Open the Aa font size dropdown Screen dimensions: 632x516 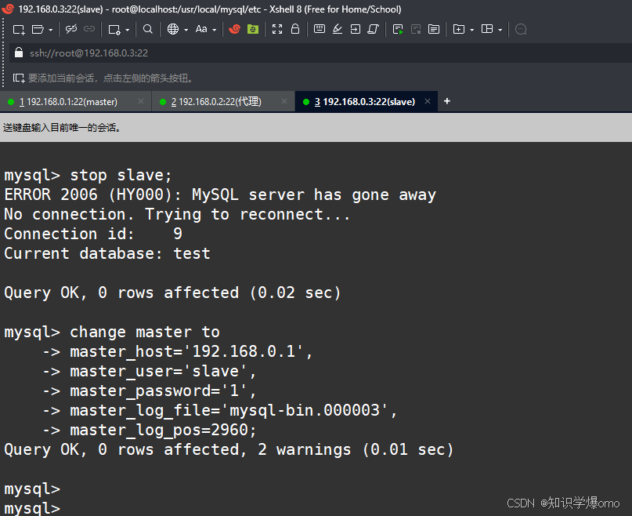pyautogui.click(x=205, y=29)
